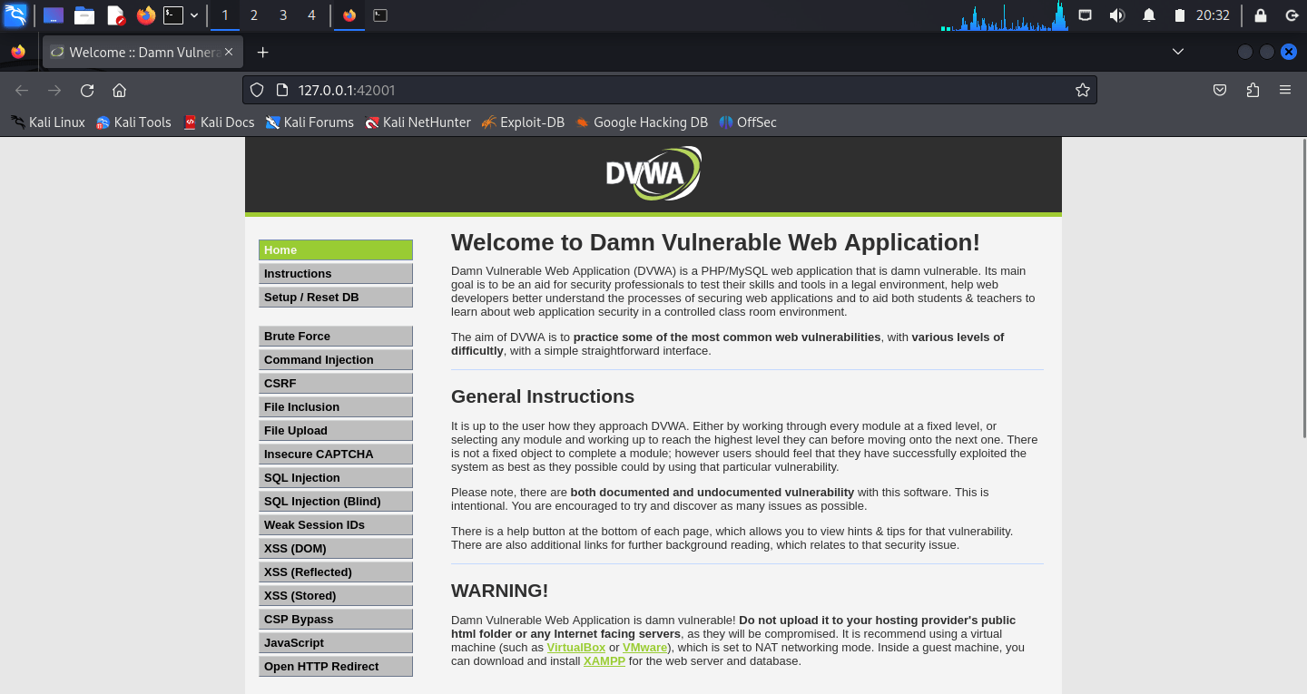The height and width of the screenshot is (694, 1307).
Task: Click the address bar showing 127.0.0.1:42001
Action: (x=669, y=90)
